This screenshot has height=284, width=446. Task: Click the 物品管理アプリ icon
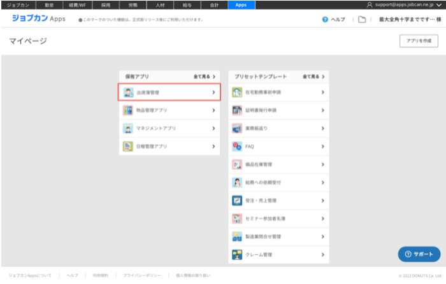(128, 111)
